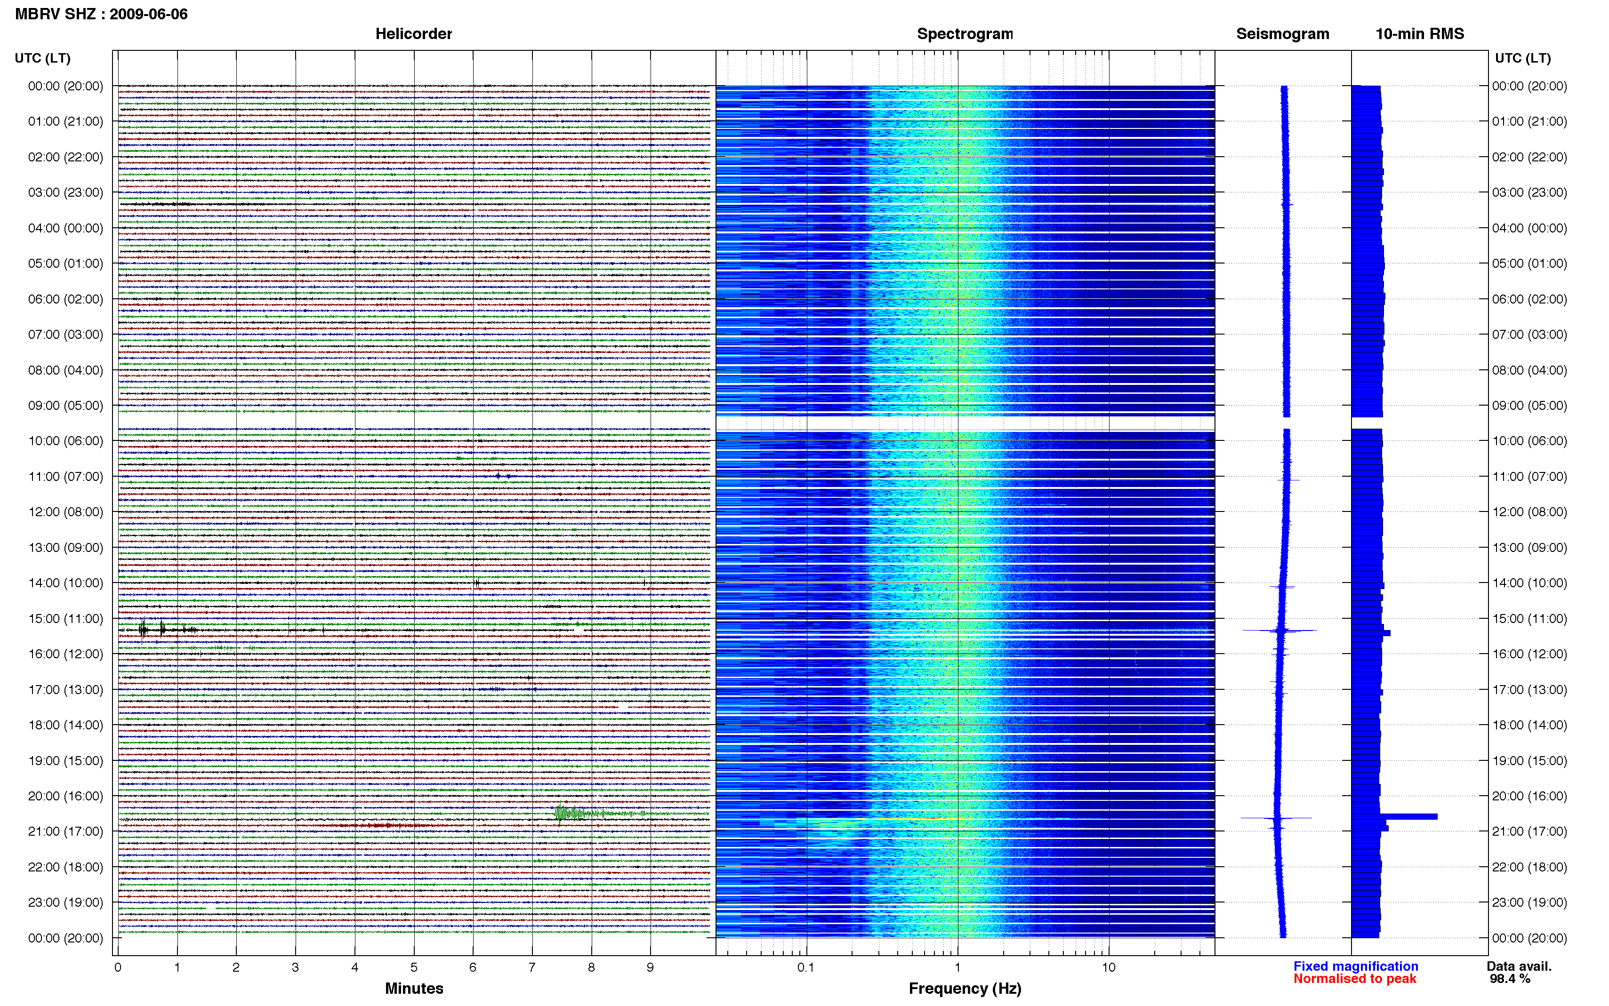
Task: Click the 'Minutes' x-axis label
Action: [x=414, y=988]
